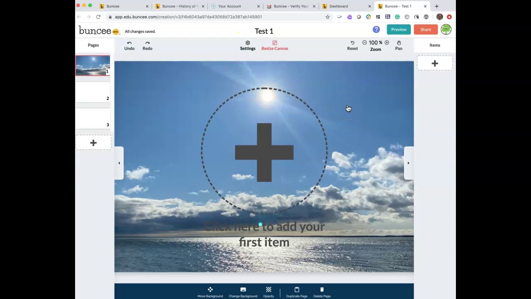Screen dimensions: 531x299
Task: Select page 1 thumbnail
Action: (x=93, y=66)
